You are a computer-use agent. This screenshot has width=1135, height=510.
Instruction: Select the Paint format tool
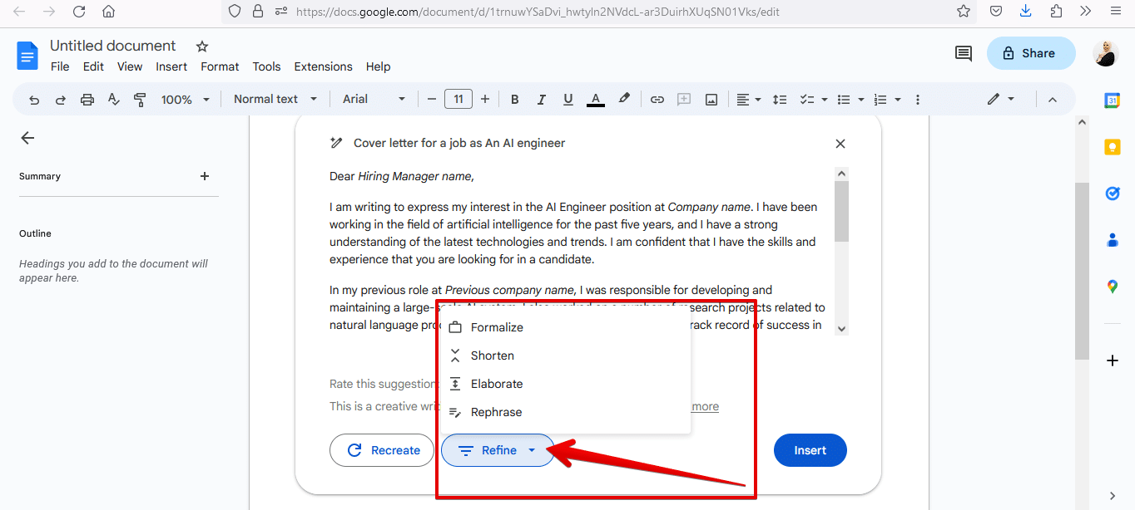[141, 100]
